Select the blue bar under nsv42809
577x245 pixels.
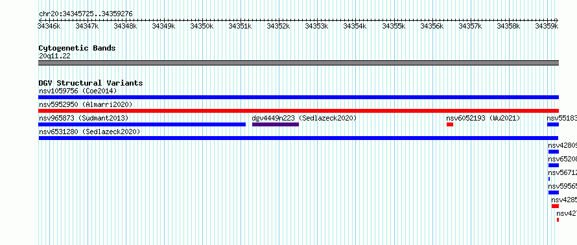[554, 152]
